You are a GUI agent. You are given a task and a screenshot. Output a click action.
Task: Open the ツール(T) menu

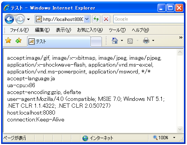[x=117, y=30]
